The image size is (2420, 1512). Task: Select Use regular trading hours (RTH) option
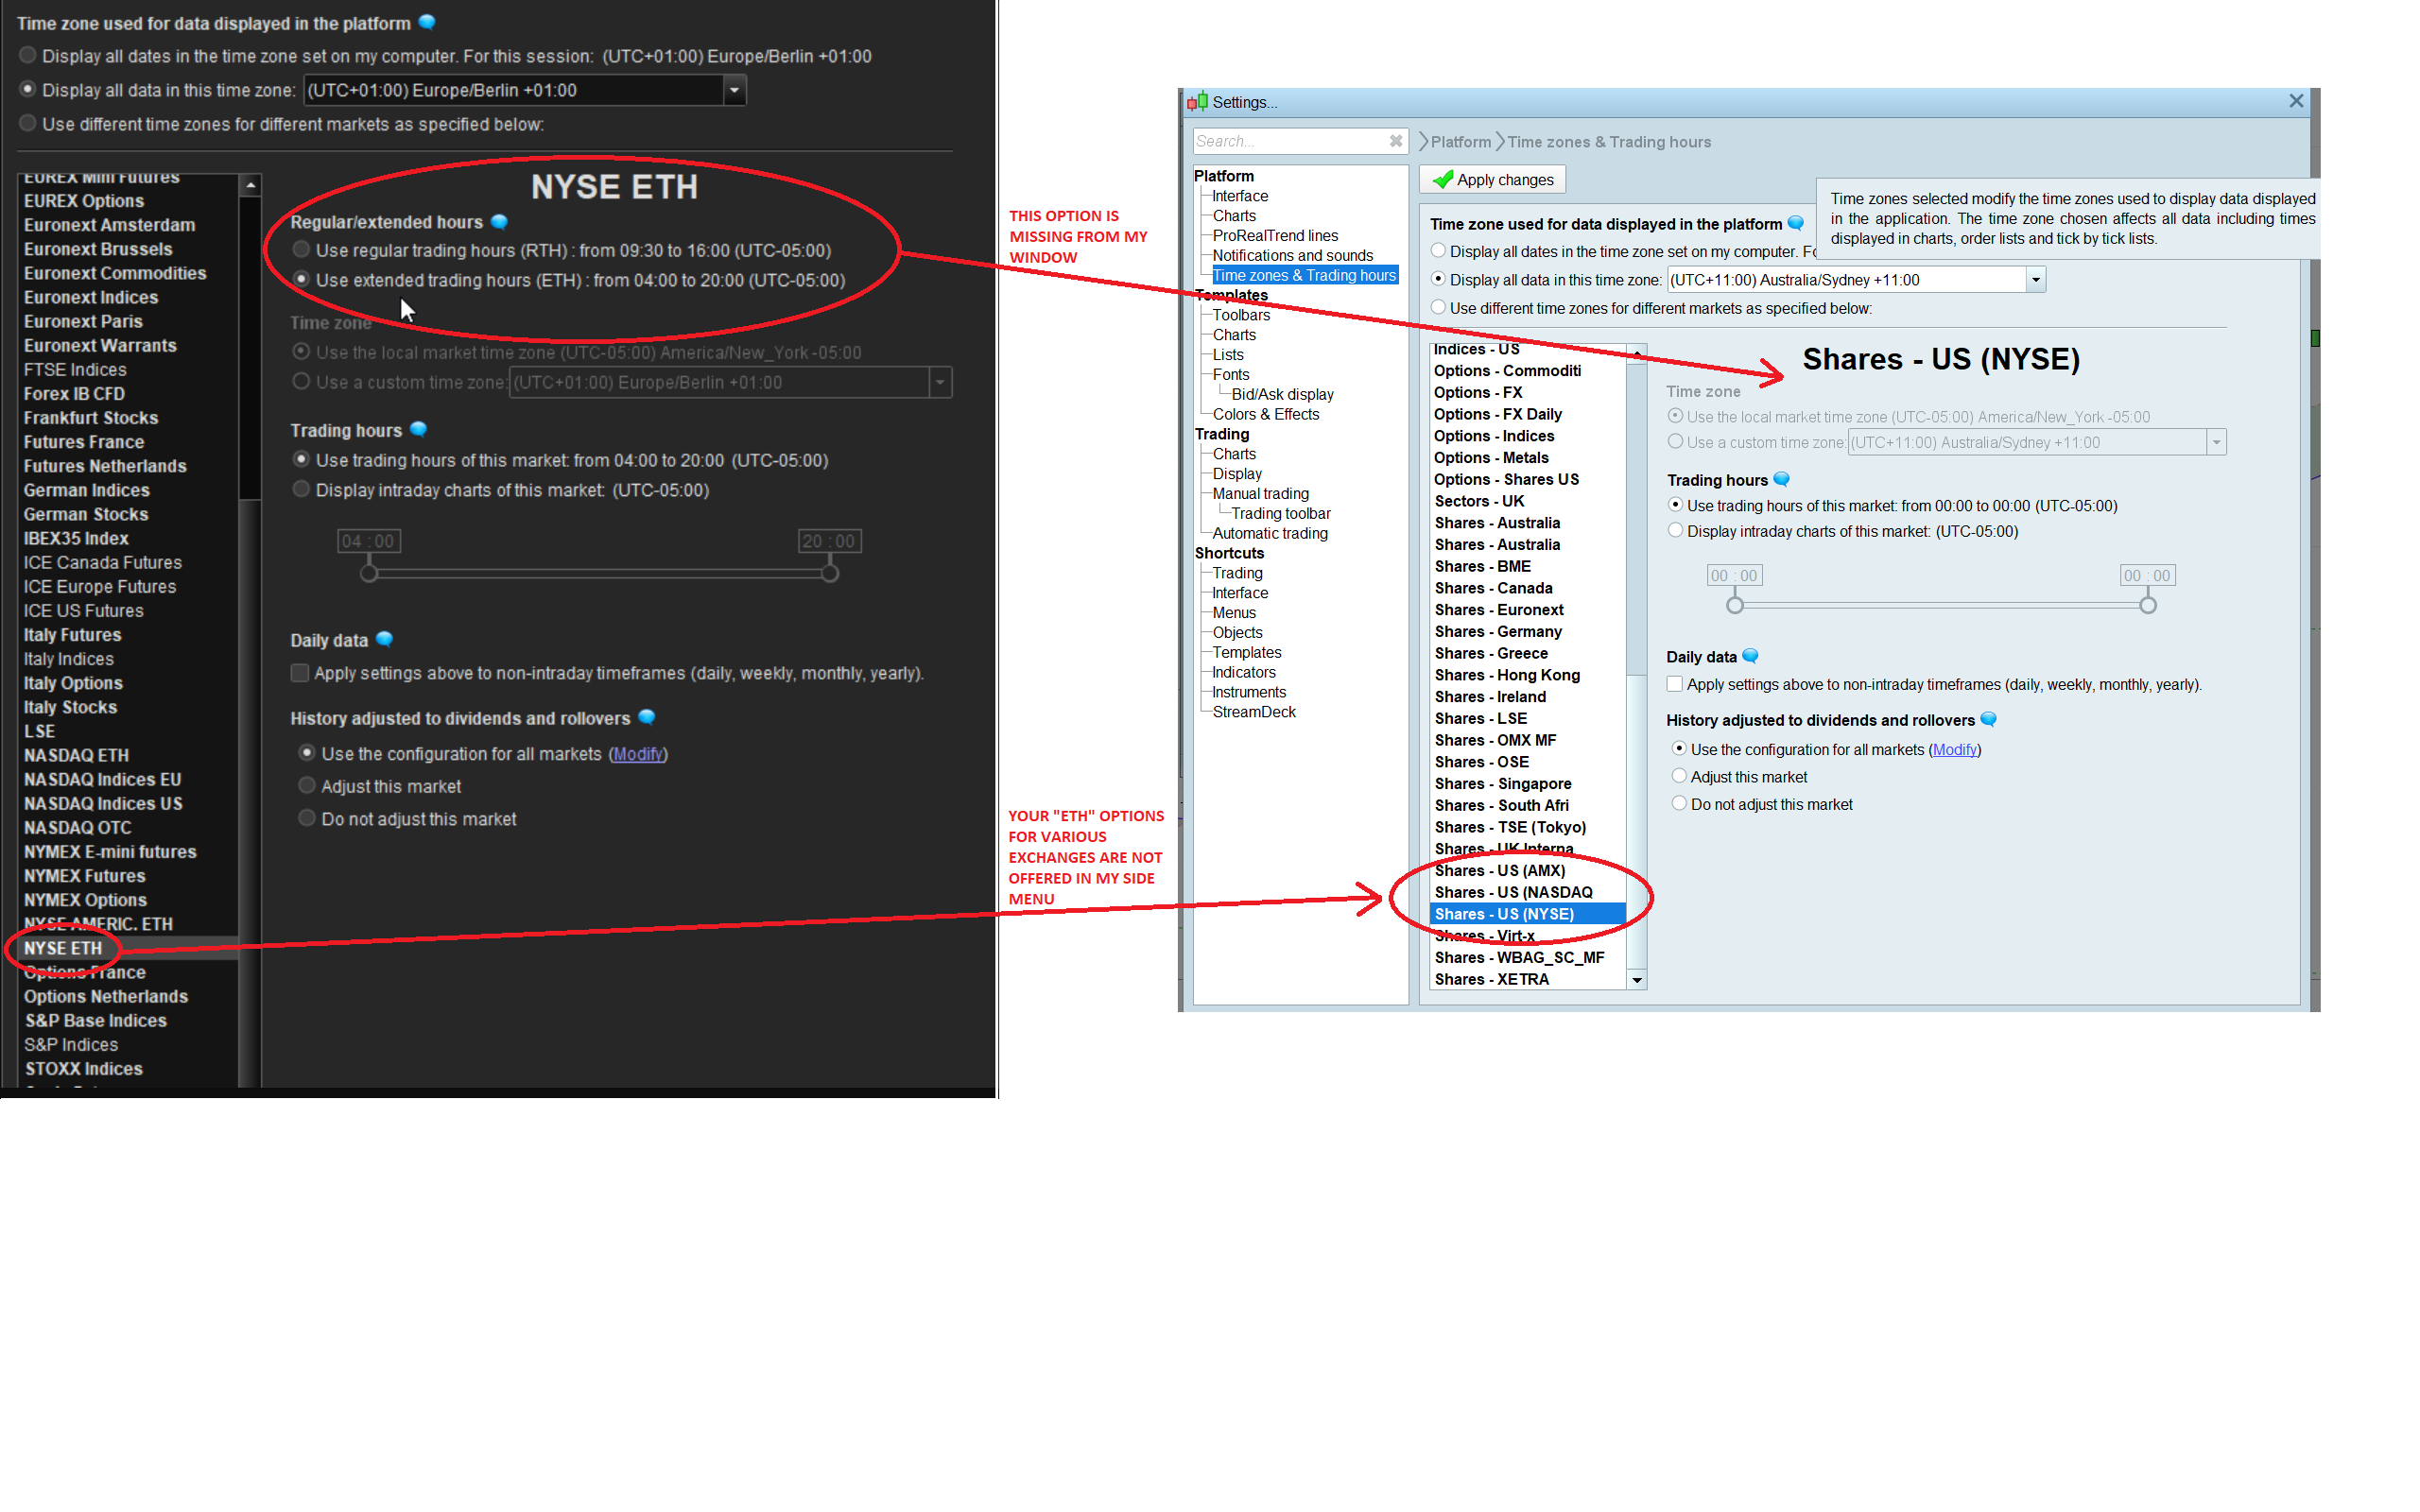pos(301,250)
